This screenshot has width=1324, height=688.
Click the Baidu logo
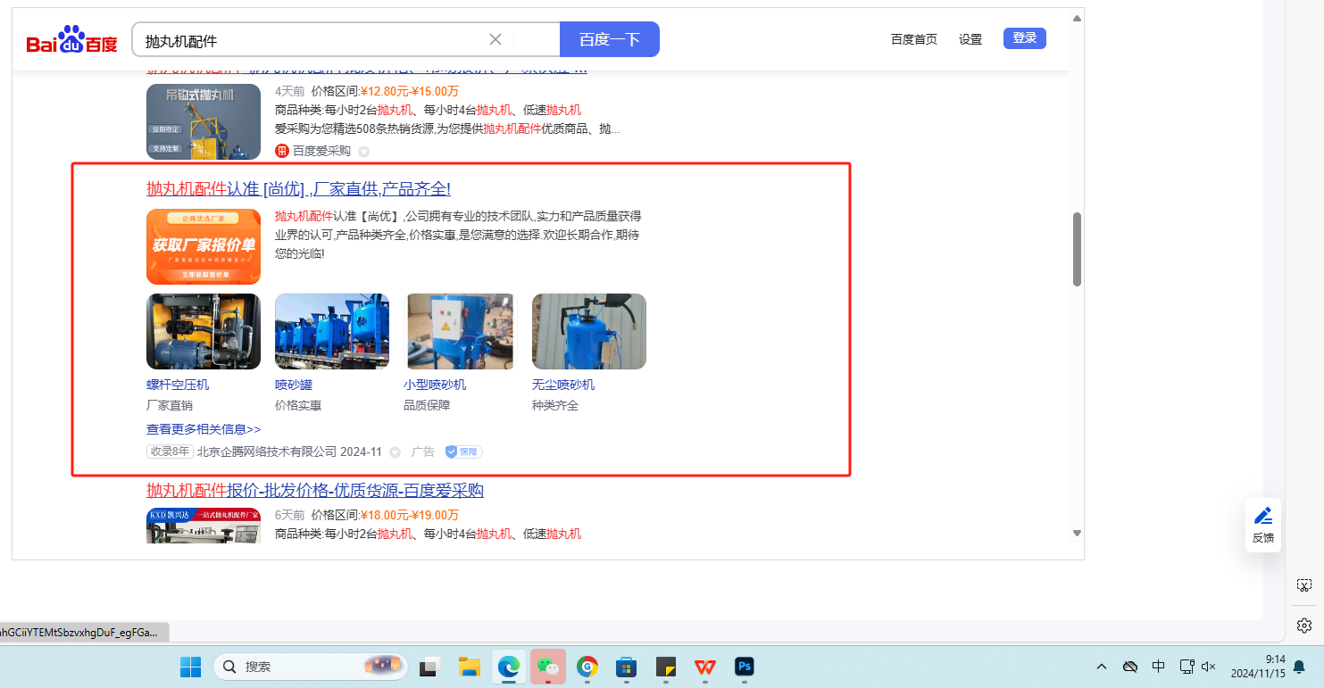[x=71, y=40]
